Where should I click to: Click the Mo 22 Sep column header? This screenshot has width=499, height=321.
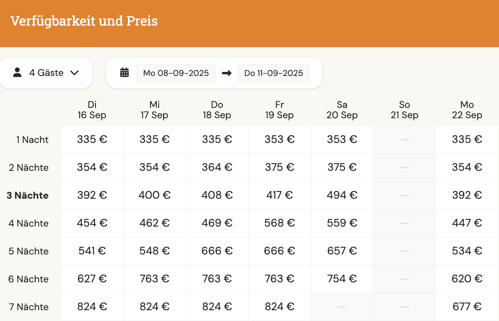click(467, 110)
